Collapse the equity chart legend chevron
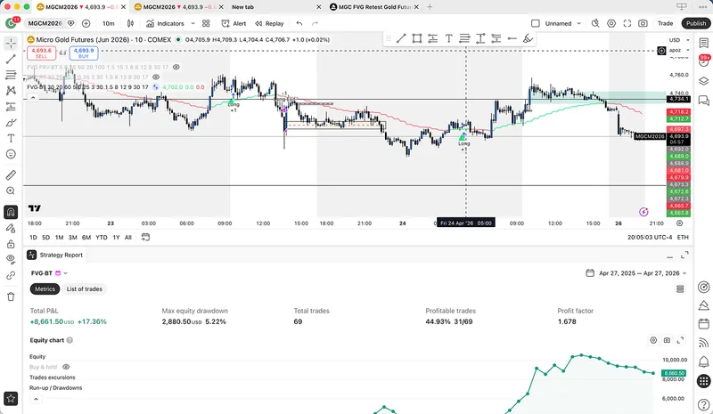Screen dimensions: 713x414 tap(36, 399)
